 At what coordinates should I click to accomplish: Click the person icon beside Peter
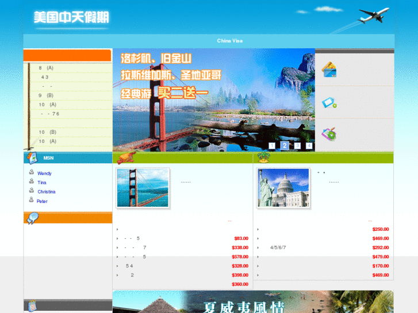point(31,199)
